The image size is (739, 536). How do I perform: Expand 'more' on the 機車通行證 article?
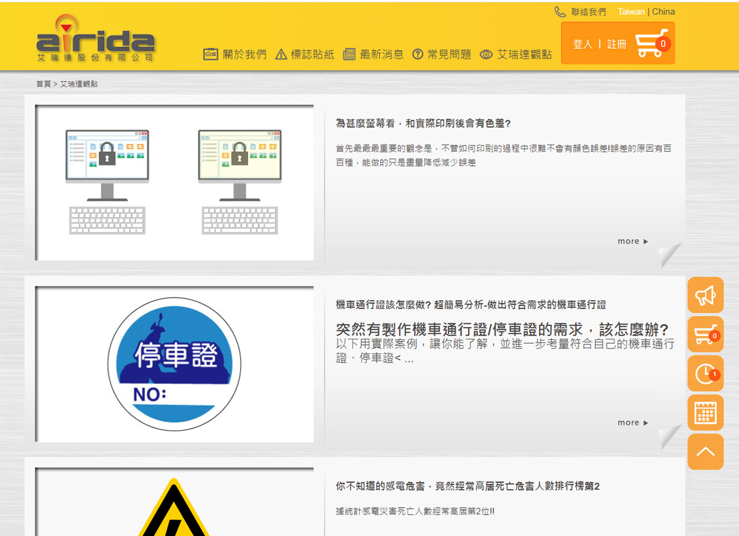[x=632, y=423]
